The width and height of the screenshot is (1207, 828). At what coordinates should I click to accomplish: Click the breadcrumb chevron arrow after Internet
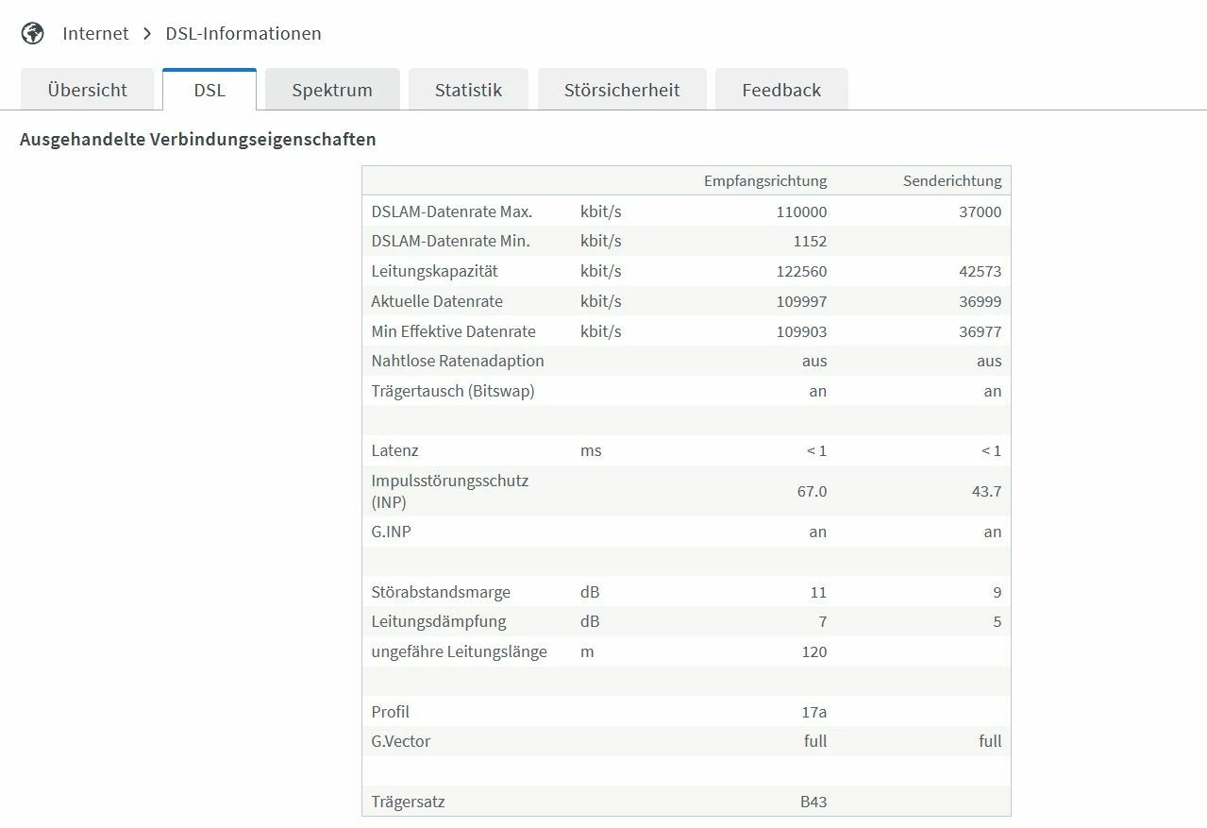click(x=147, y=33)
